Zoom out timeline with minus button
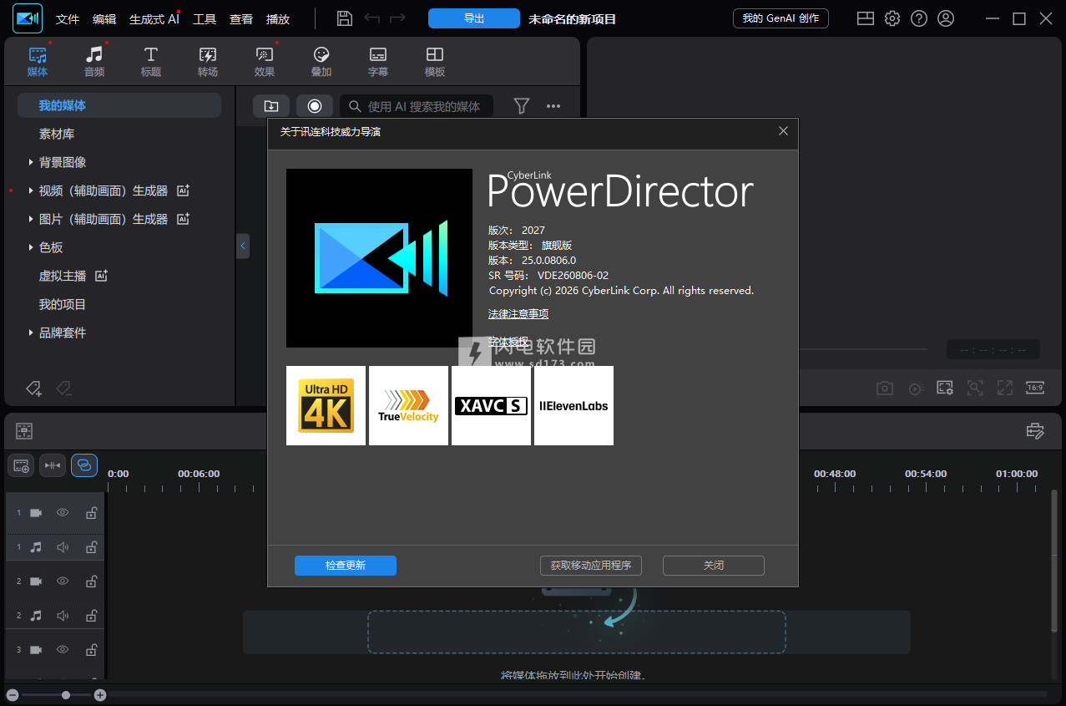 [x=12, y=694]
